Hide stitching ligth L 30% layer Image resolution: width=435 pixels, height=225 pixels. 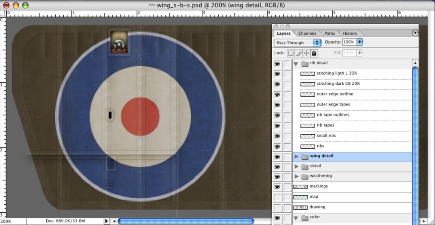pyautogui.click(x=277, y=74)
